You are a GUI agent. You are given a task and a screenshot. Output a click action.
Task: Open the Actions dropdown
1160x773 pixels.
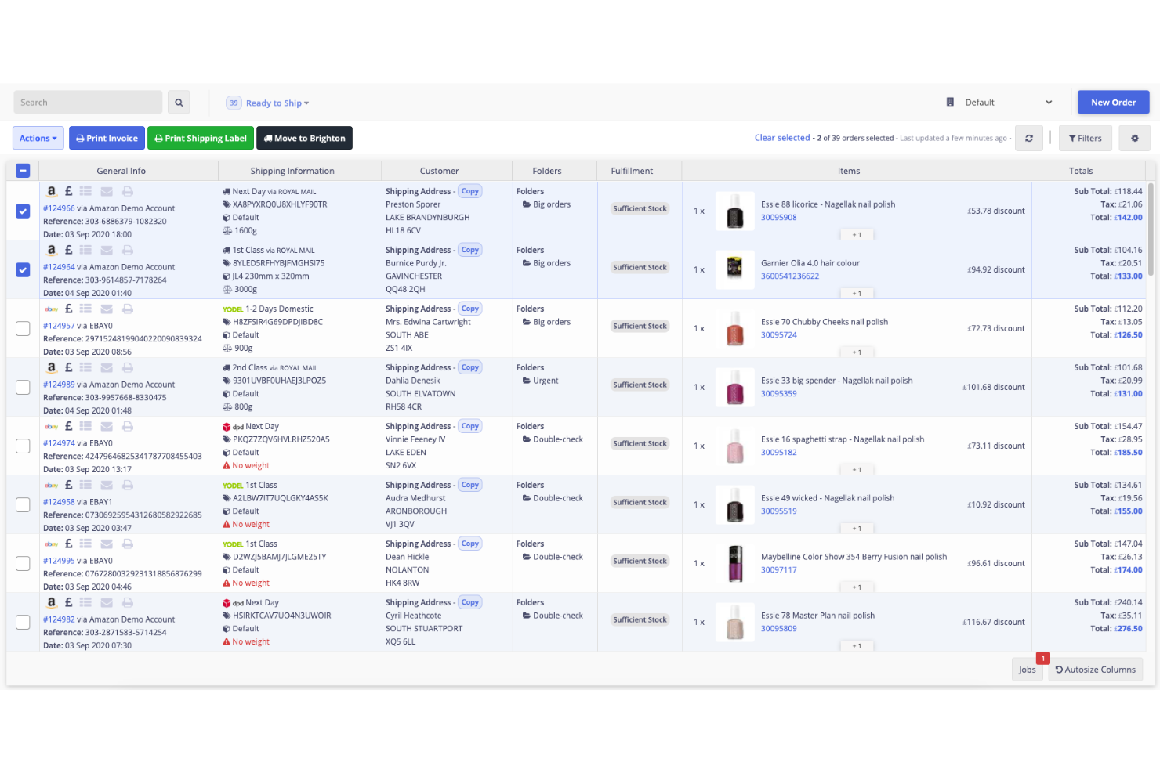(38, 138)
